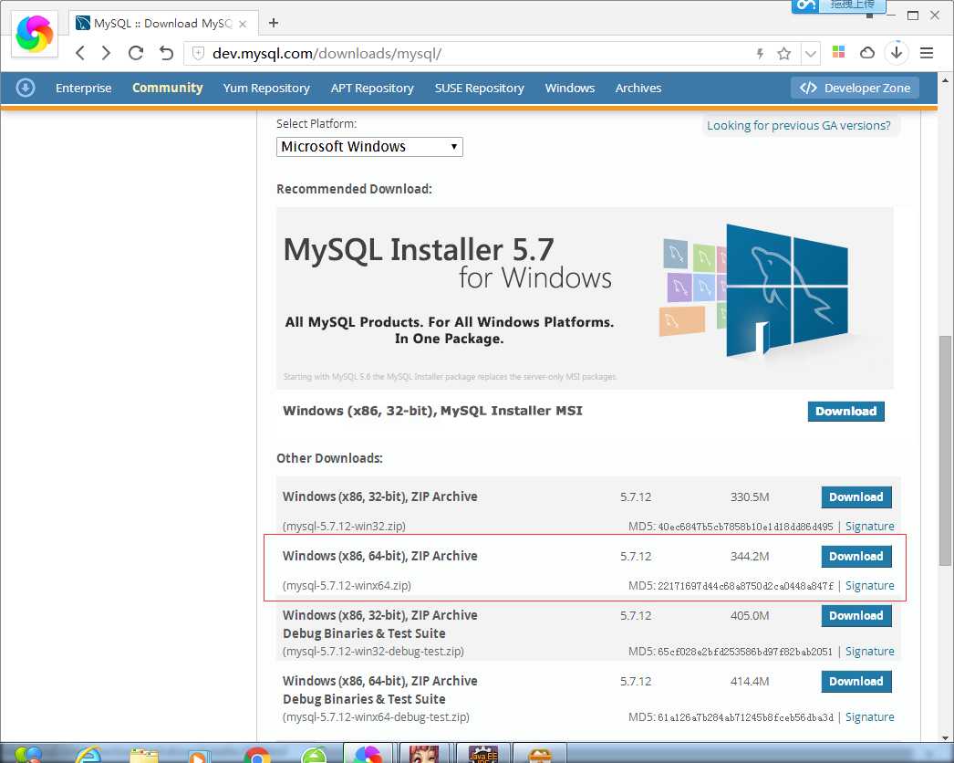This screenshot has height=763, width=954.
Task: Open Yum Repository nav item
Action: (x=266, y=88)
